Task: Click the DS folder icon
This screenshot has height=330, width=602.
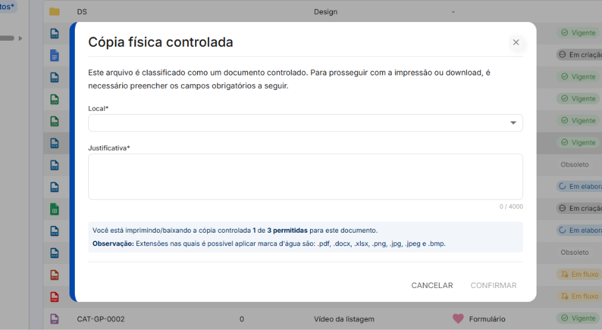Action: (55, 12)
